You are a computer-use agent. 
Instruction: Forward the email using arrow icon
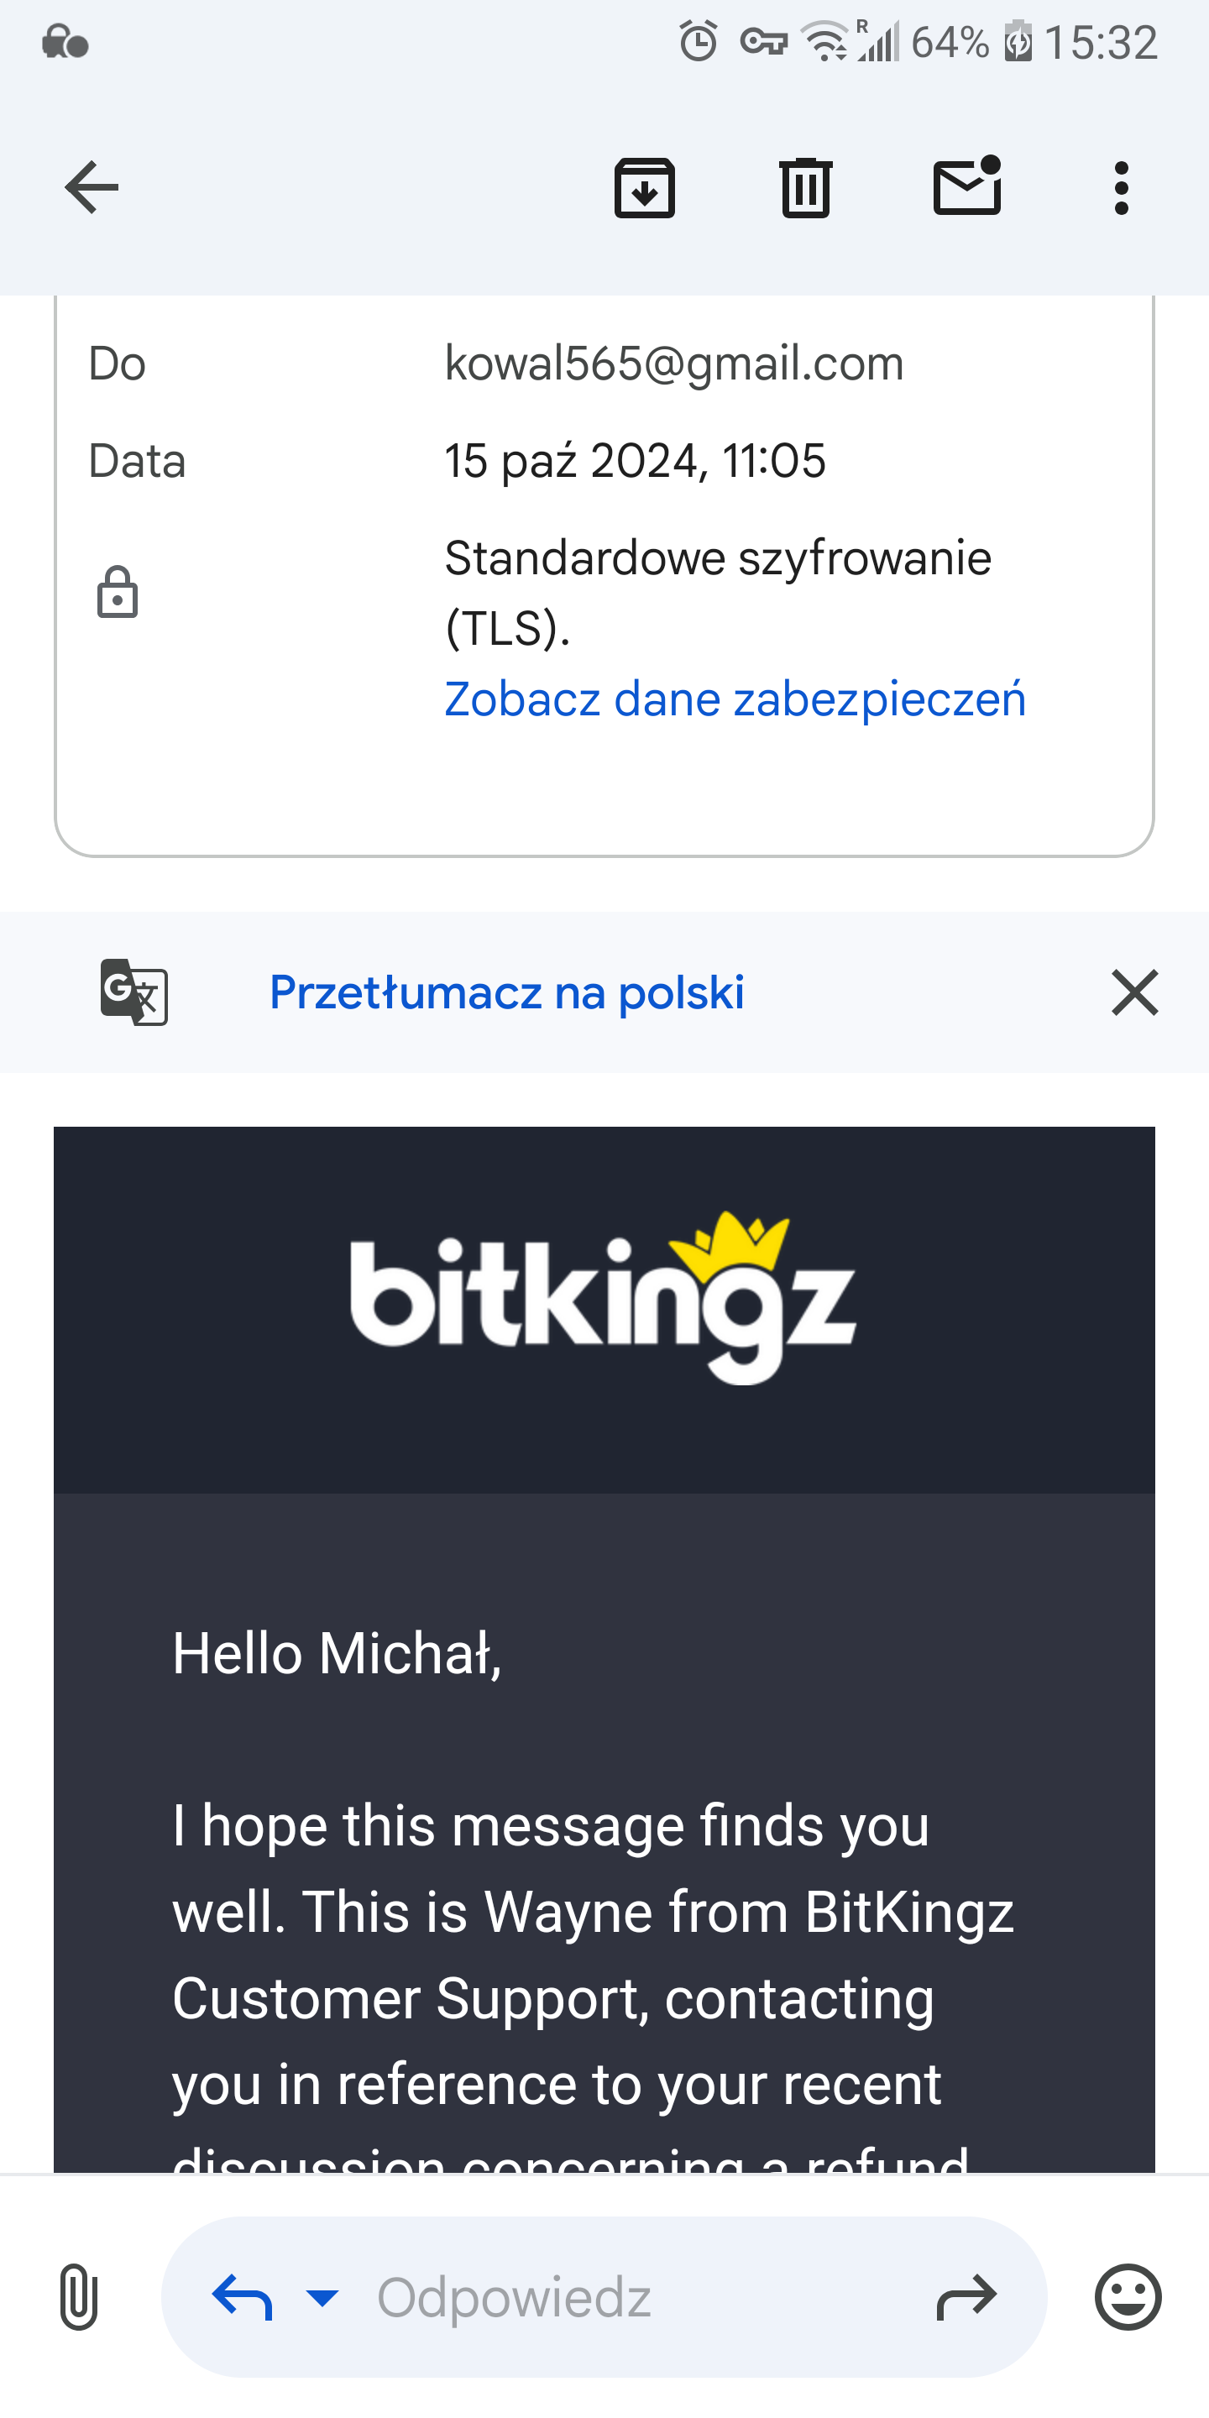pyautogui.click(x=966, y=2297)
